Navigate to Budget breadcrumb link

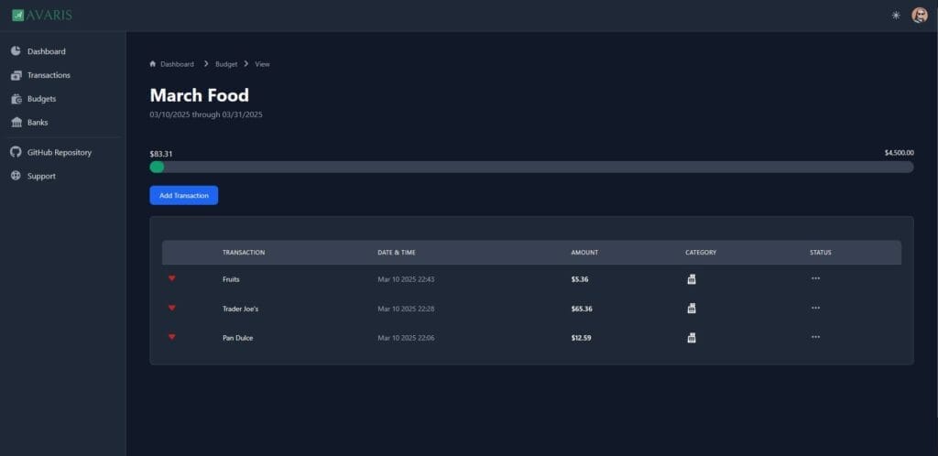coord(226,64)
